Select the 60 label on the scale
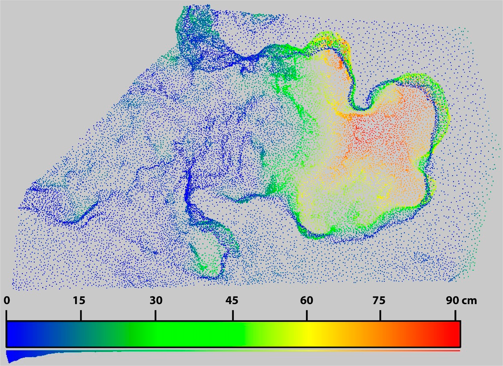The width and height of the screenshot is (503, 366). pos(307,300)
